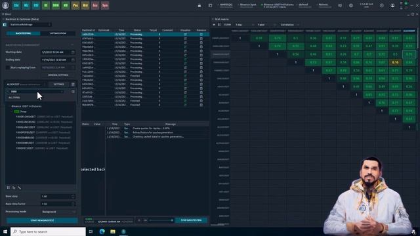
Task: Open the Windows Start menu
Action: (5, 231)
